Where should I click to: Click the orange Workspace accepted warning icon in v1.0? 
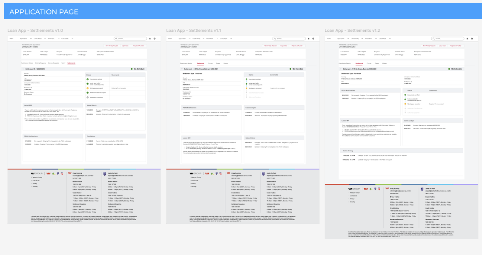pyautogui.click(x=88, y=88)
